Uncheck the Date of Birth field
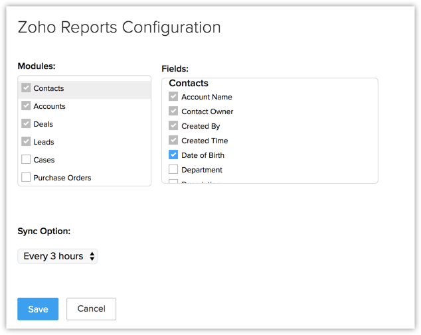This screenshot has width=421, height=335. [x=173, y=155]
